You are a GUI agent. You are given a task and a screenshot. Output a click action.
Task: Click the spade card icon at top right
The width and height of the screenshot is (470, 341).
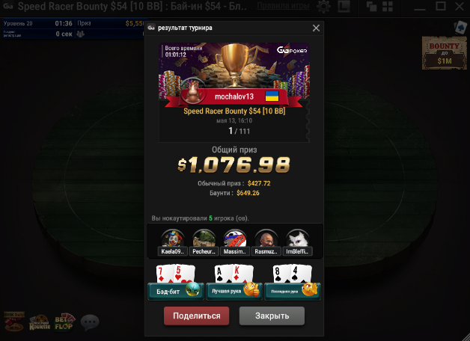[460, 27]
